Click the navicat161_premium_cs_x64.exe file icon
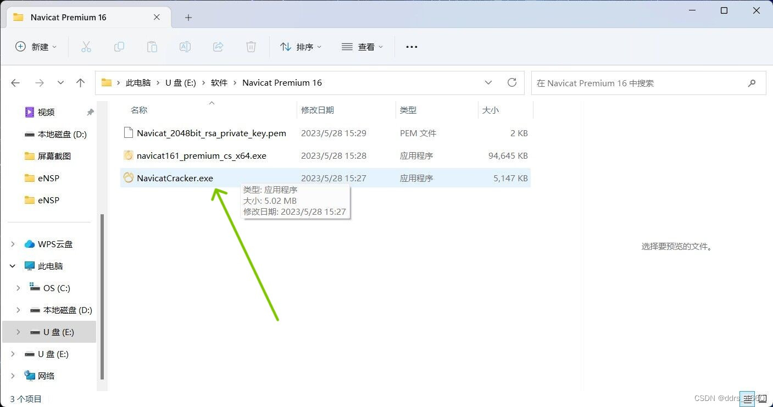 point(129,155)
